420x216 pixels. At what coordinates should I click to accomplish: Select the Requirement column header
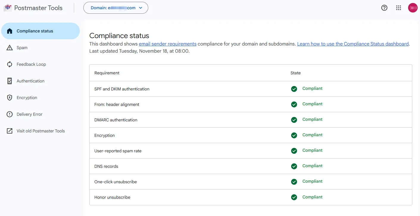point(107,73)
